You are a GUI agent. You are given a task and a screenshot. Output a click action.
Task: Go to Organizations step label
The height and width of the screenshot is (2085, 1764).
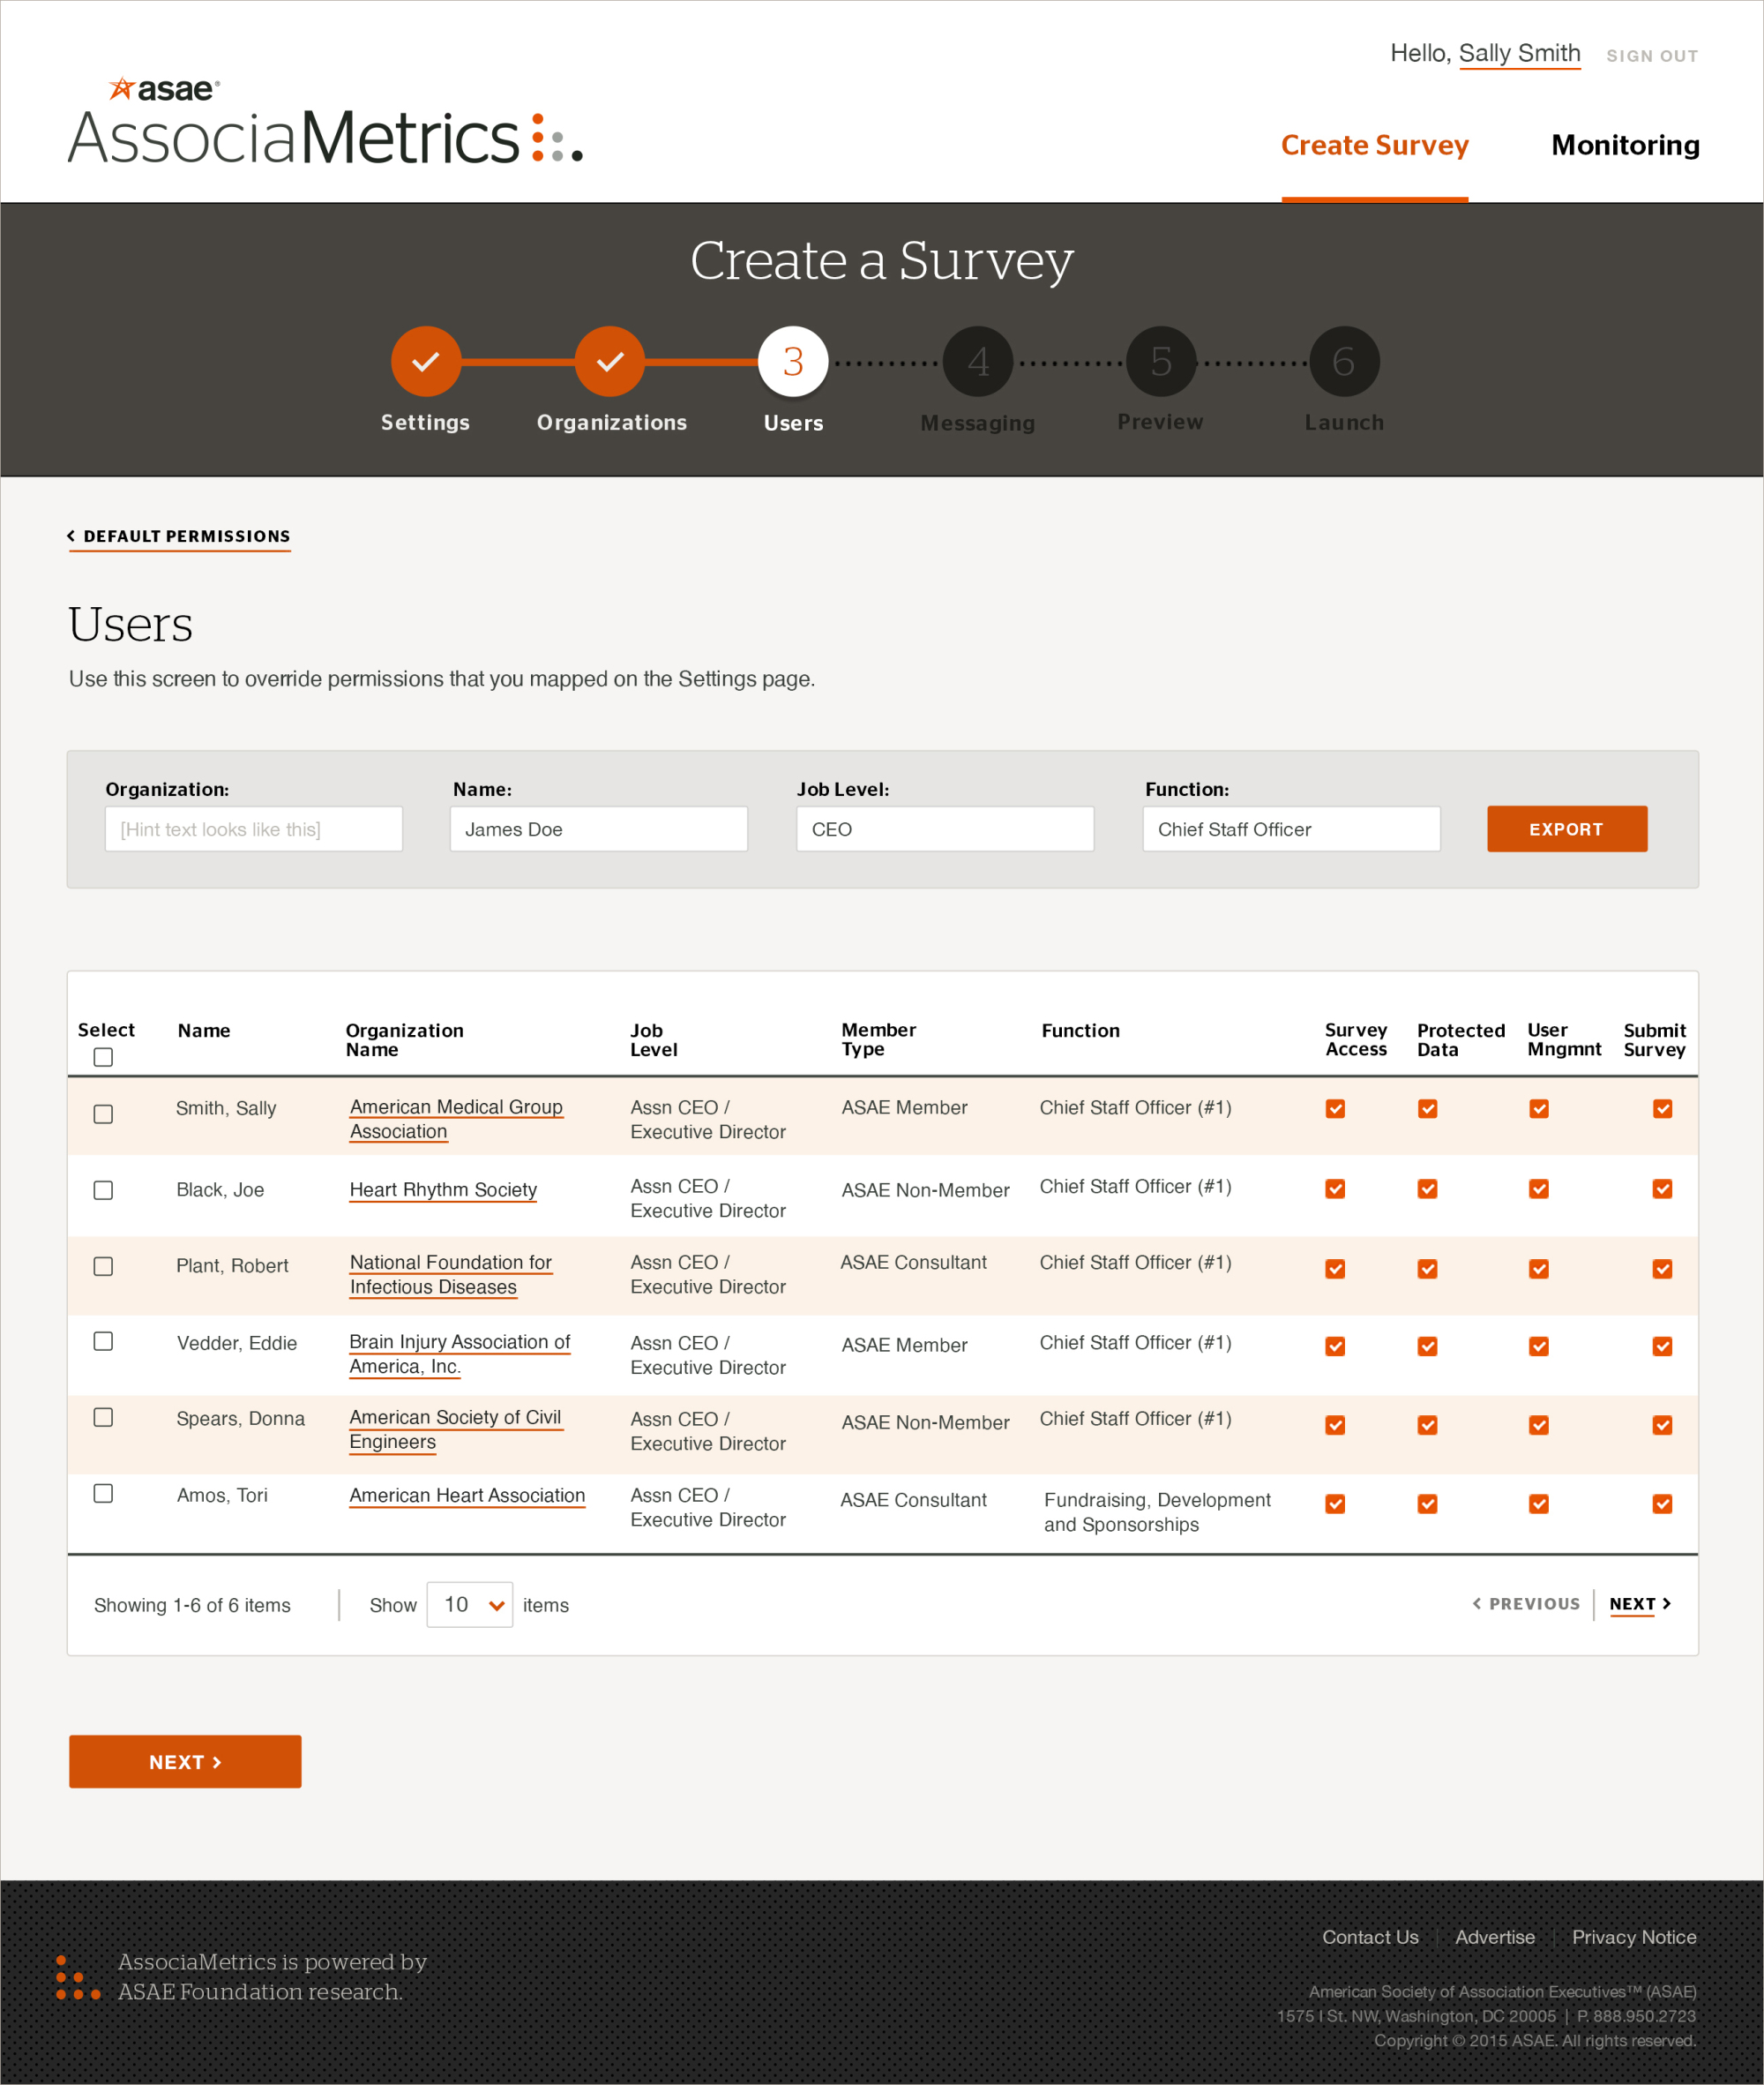[x=612, y=424]
